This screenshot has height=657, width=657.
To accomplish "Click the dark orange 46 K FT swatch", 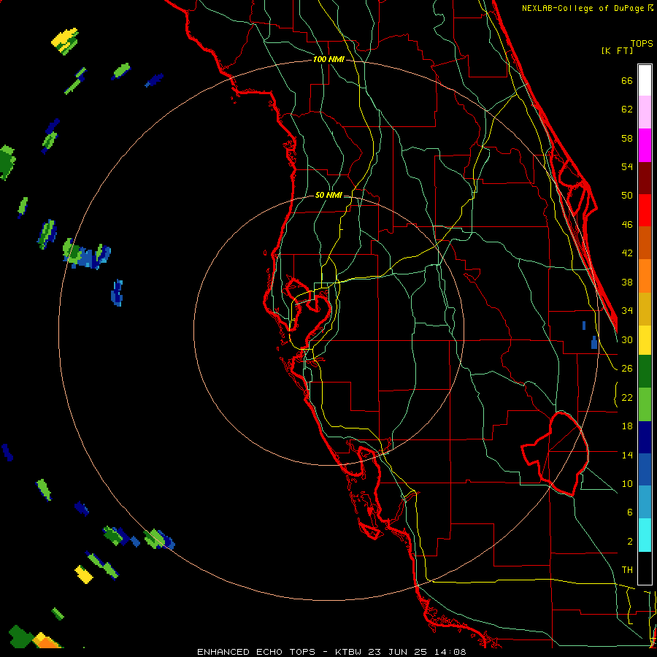I will coord(645,243).
